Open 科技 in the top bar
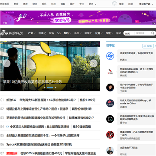The image size is (156, 156). click(53, 4)
